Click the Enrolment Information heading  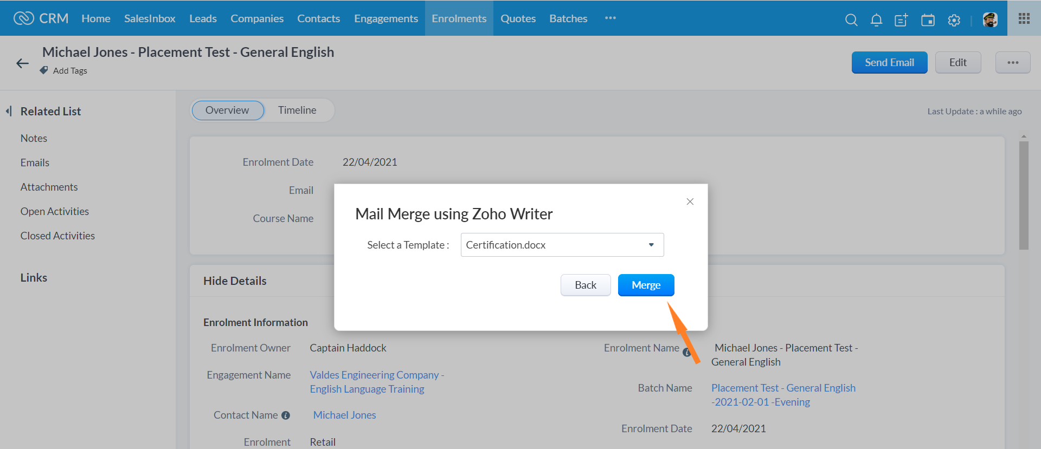(x=255, y=322)
